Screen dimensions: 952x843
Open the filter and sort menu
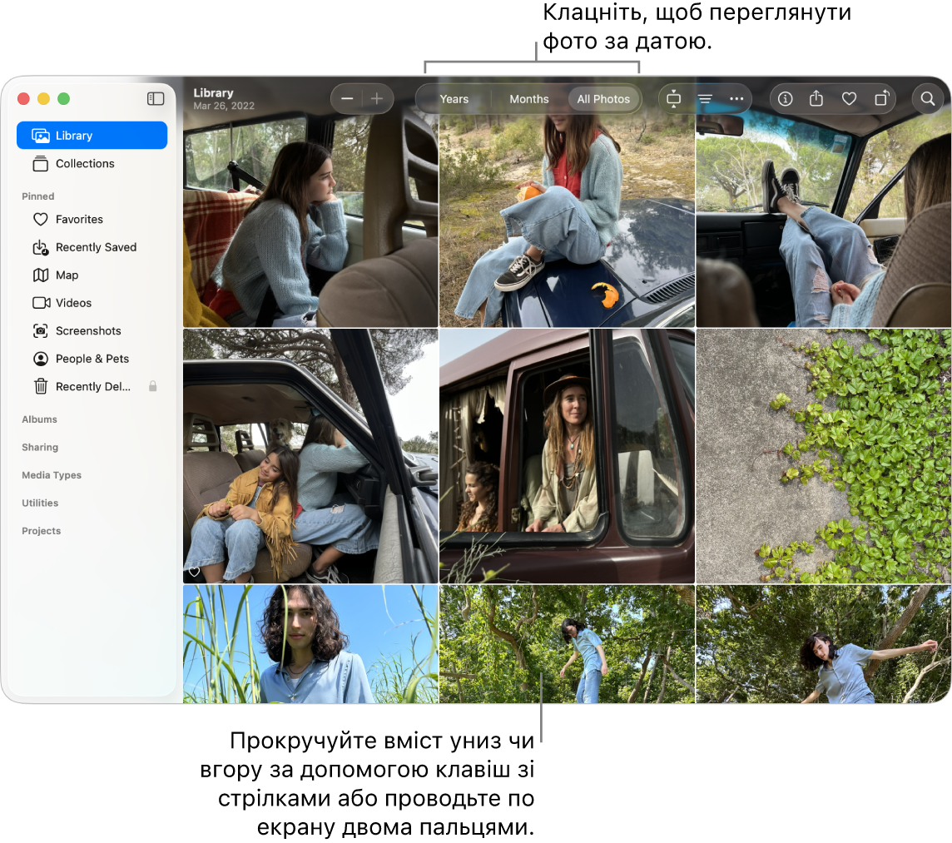coord(705,99)
